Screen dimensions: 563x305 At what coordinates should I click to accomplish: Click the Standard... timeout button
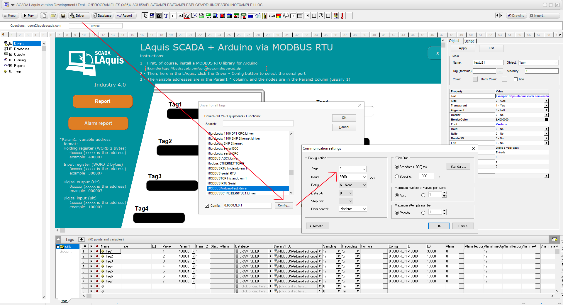458,167
